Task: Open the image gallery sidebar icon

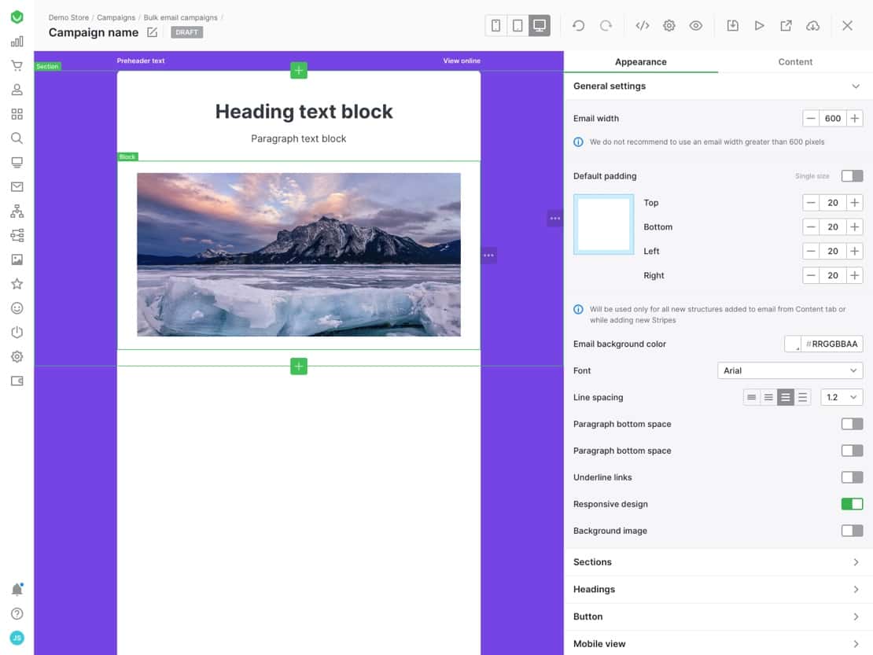Action: 17,259
